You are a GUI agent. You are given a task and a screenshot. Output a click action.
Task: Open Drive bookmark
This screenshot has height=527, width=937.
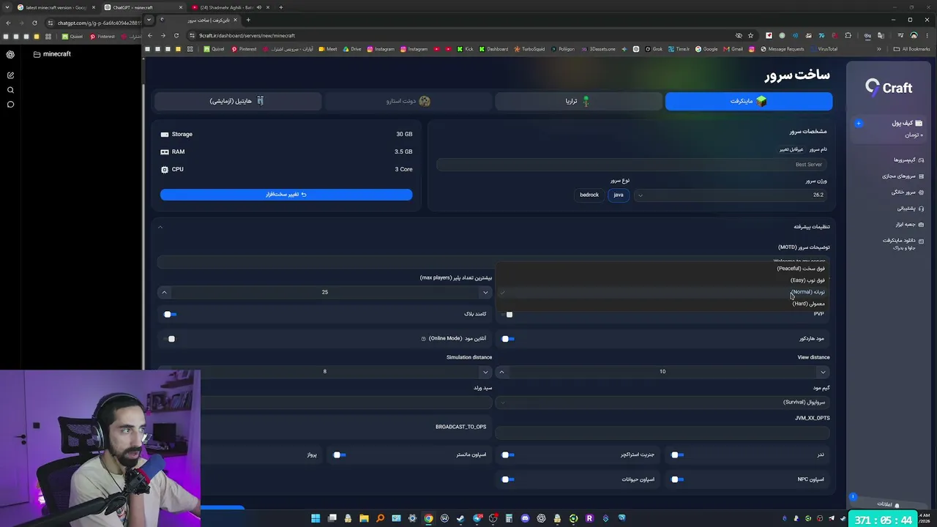click(351, 49)
